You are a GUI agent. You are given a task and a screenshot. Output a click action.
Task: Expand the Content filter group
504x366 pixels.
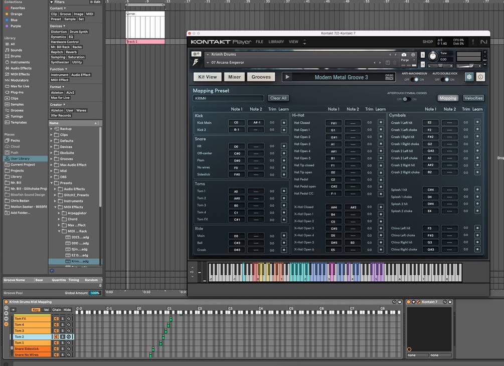click(58, 9)
